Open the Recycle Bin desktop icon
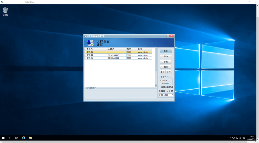 tap(5, 11)
